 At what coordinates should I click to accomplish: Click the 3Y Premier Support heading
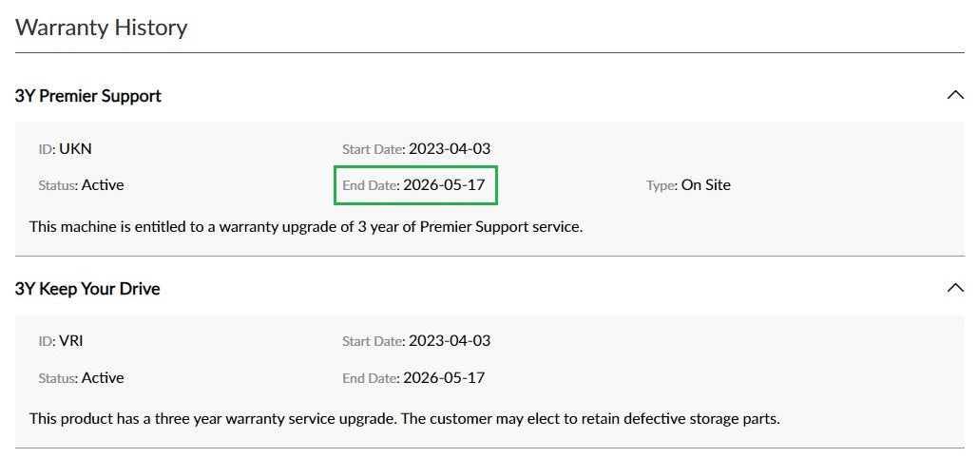[88, 96]
